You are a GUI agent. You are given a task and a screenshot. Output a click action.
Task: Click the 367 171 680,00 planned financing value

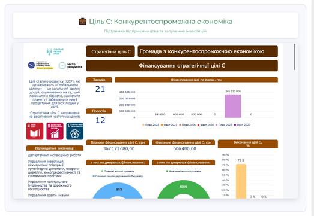click(x=119, y=149)
